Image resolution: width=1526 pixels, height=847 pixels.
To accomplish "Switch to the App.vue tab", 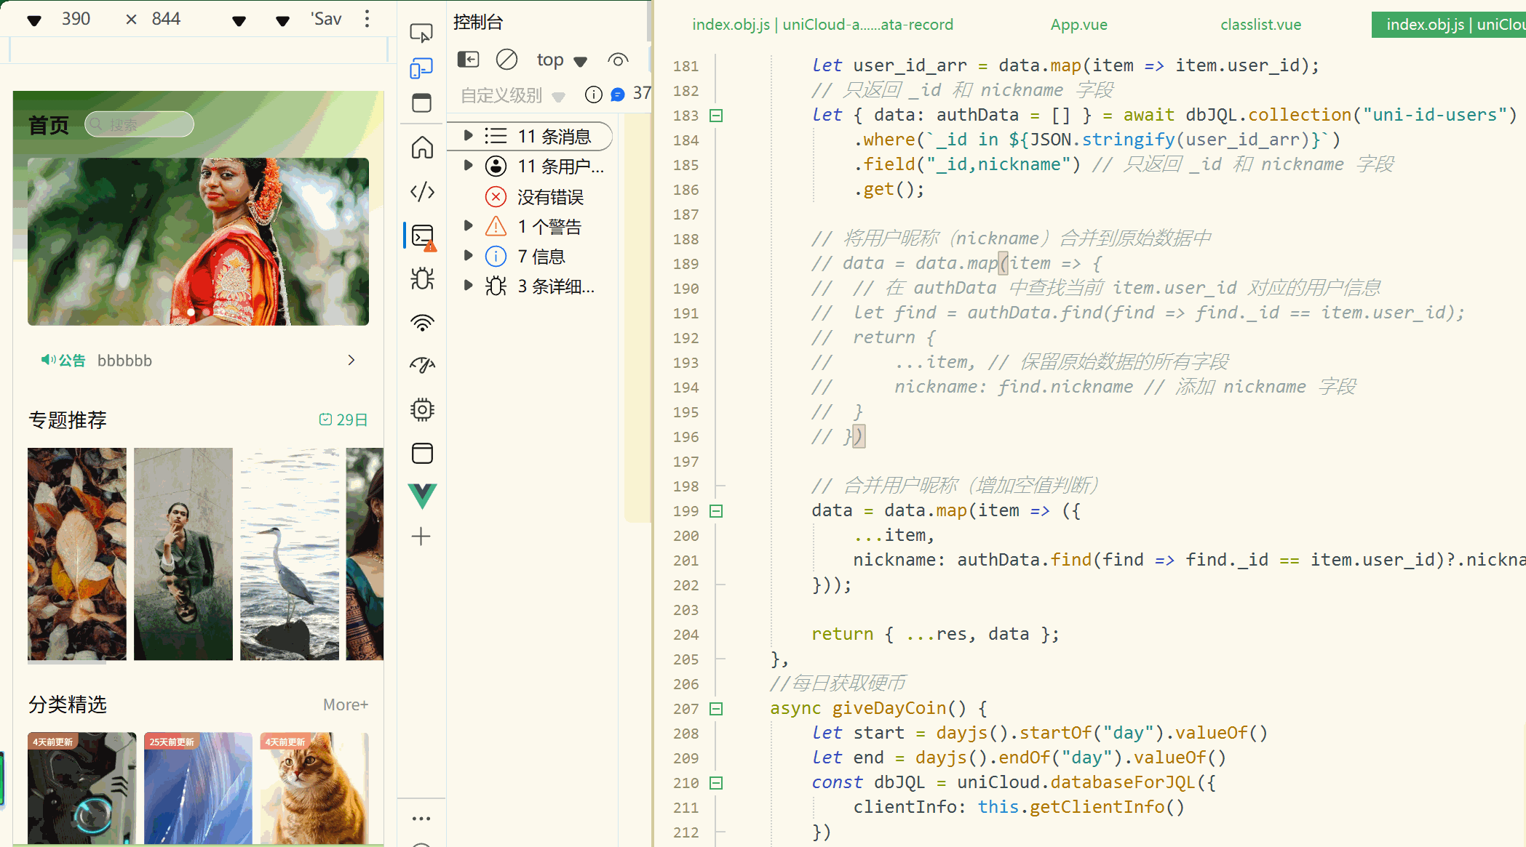I will point(1078,25).
